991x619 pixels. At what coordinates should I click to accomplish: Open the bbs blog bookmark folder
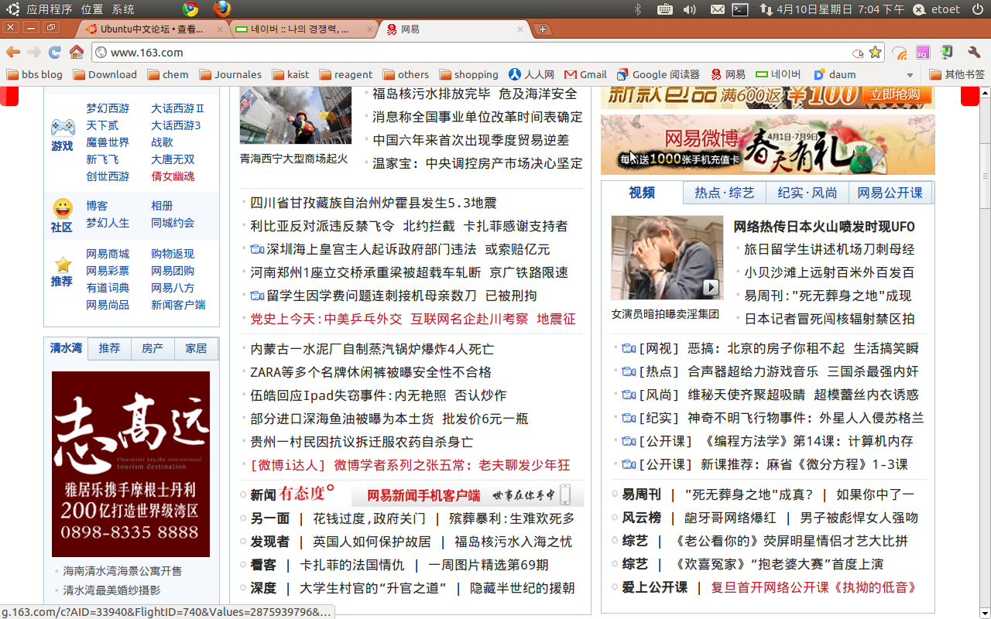pyautogui.click(x=34, y=74)
